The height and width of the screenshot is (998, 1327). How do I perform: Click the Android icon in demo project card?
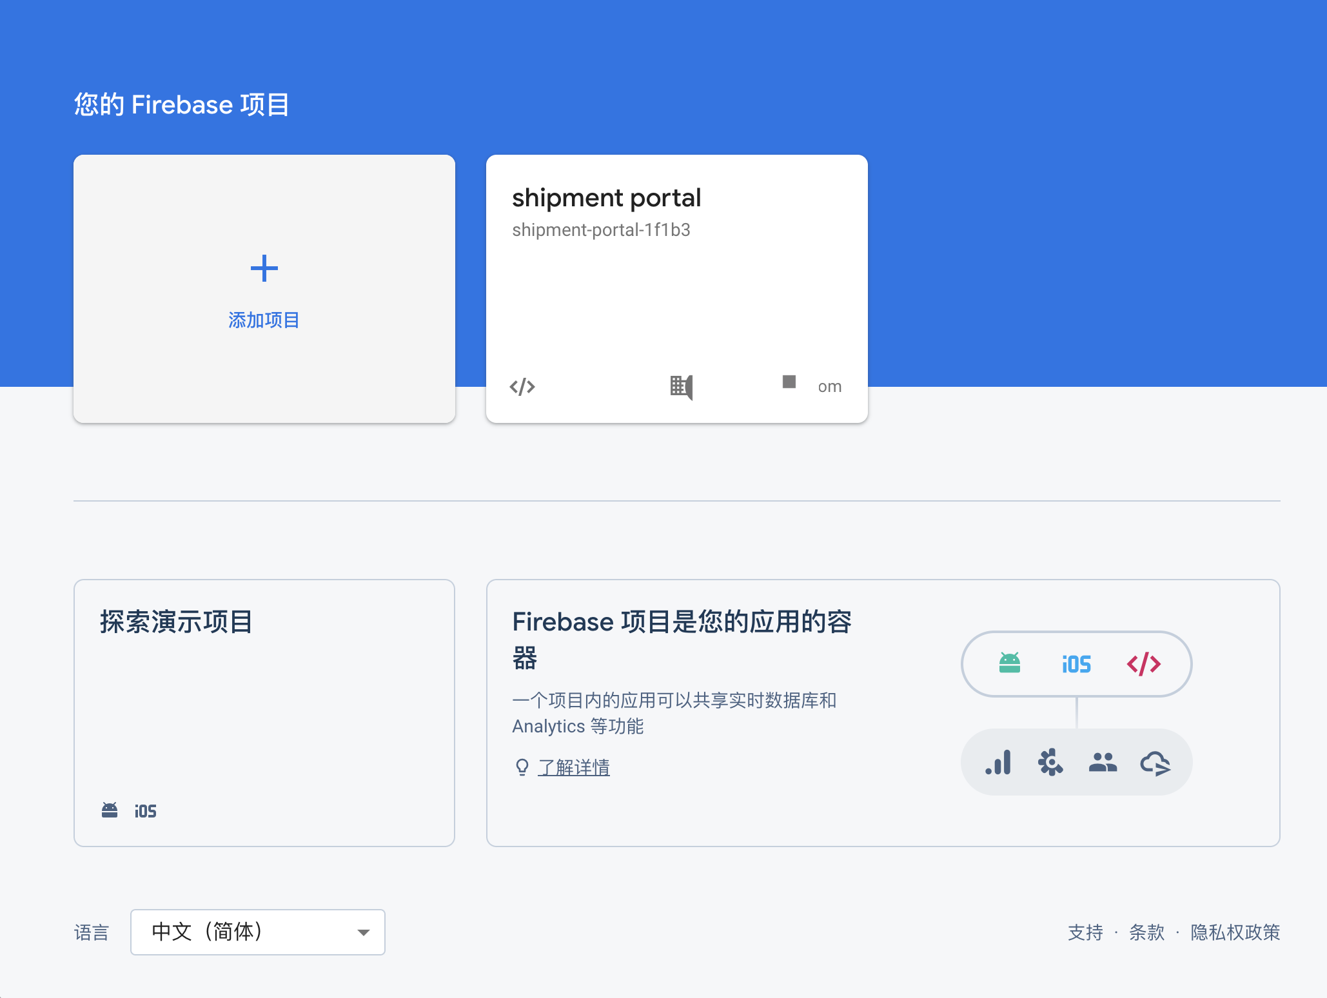tap(110, 810)
